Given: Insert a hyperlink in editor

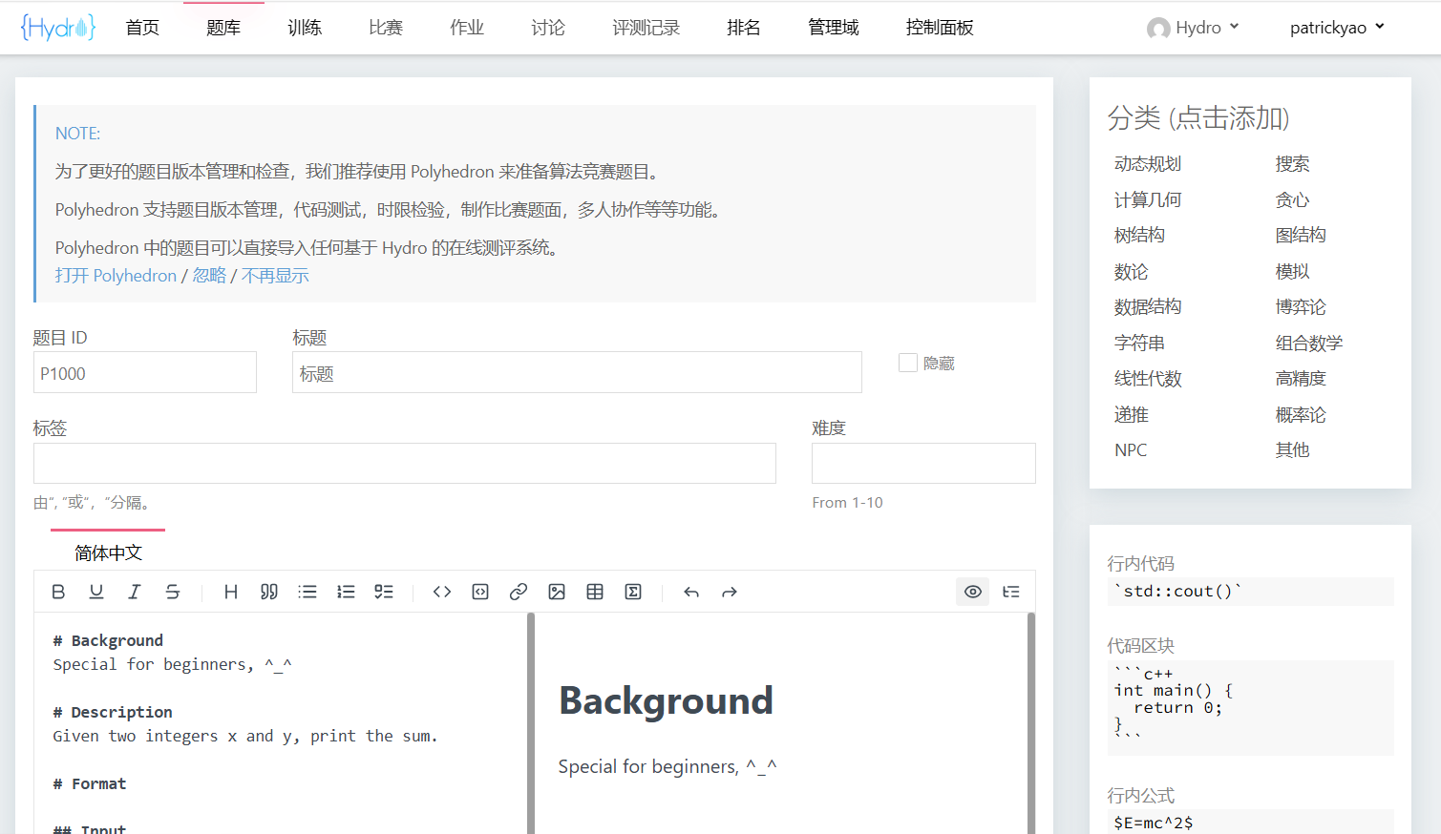Looking at the screenshot, I should point(519,592).
